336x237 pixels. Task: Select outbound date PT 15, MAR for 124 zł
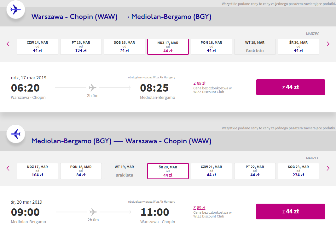coord(81,47)
